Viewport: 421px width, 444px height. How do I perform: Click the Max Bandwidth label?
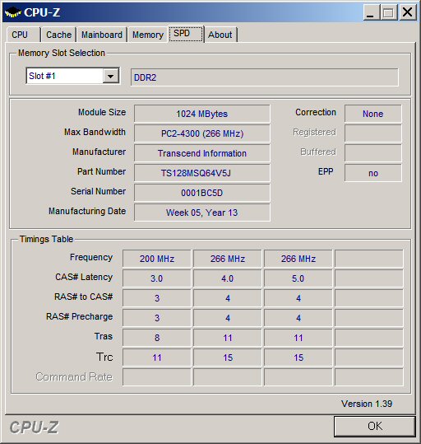click(95, 132)
